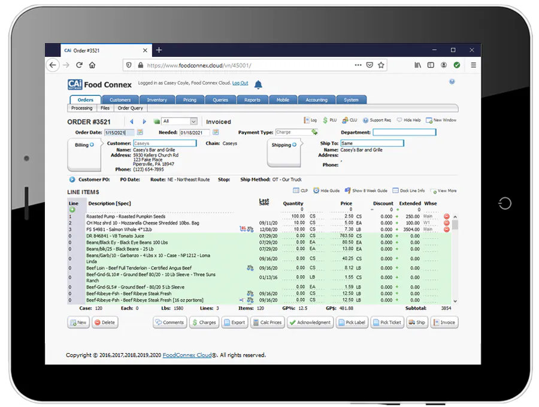Go to next order with right arrow
Screen dimensions: 539x407
[144, 122]
